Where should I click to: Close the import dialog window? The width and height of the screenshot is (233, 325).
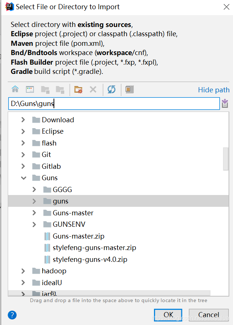[x=226, y=7]
